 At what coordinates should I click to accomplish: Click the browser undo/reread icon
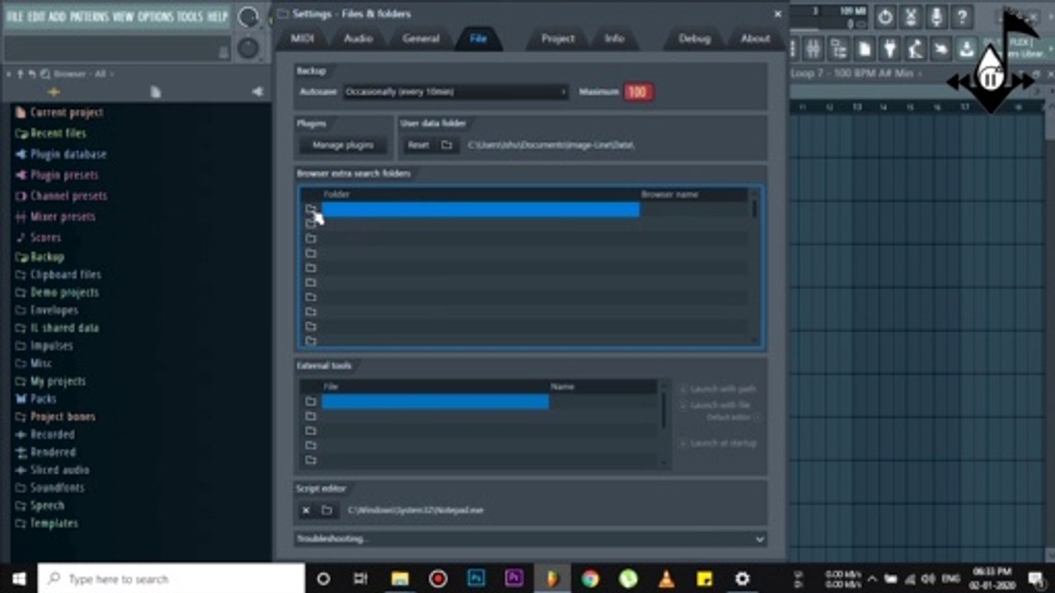click(x=32, y=74)
